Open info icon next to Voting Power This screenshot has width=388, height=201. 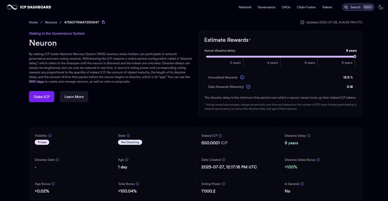(223, 184)
